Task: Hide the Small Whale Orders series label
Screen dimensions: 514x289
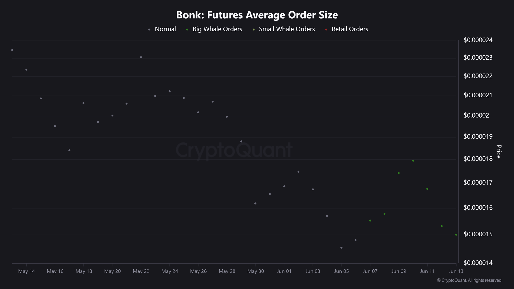Action: coord(287,29)
